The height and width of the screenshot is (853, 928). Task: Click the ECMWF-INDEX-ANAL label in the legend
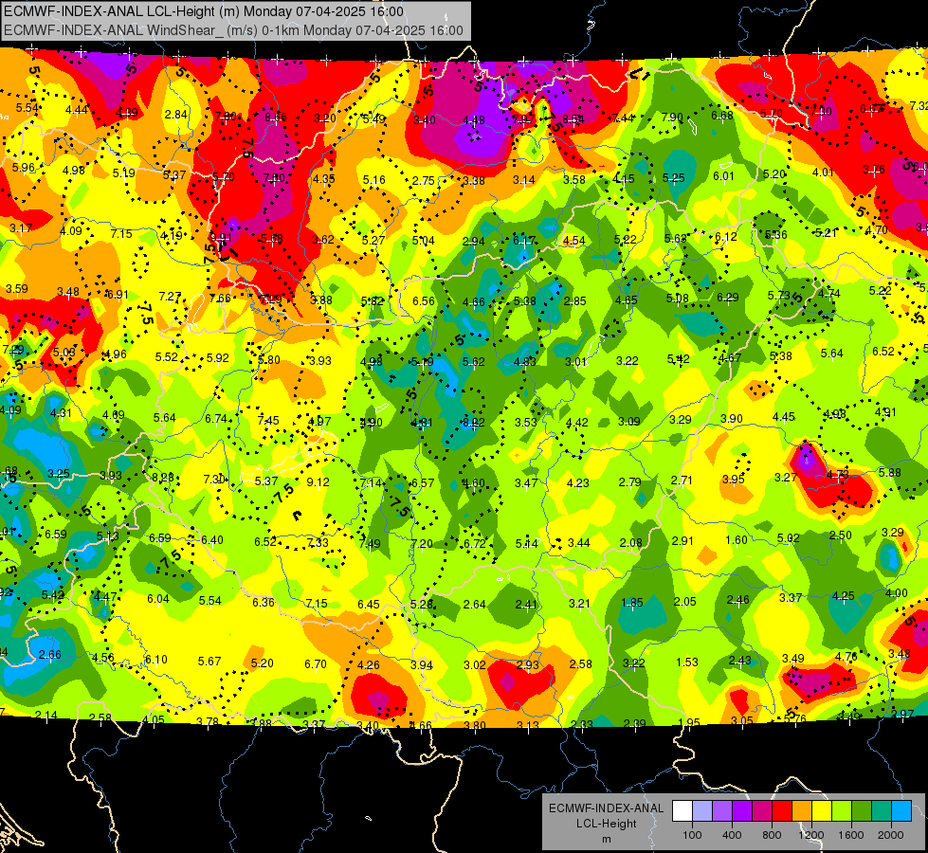click(606, 808)
